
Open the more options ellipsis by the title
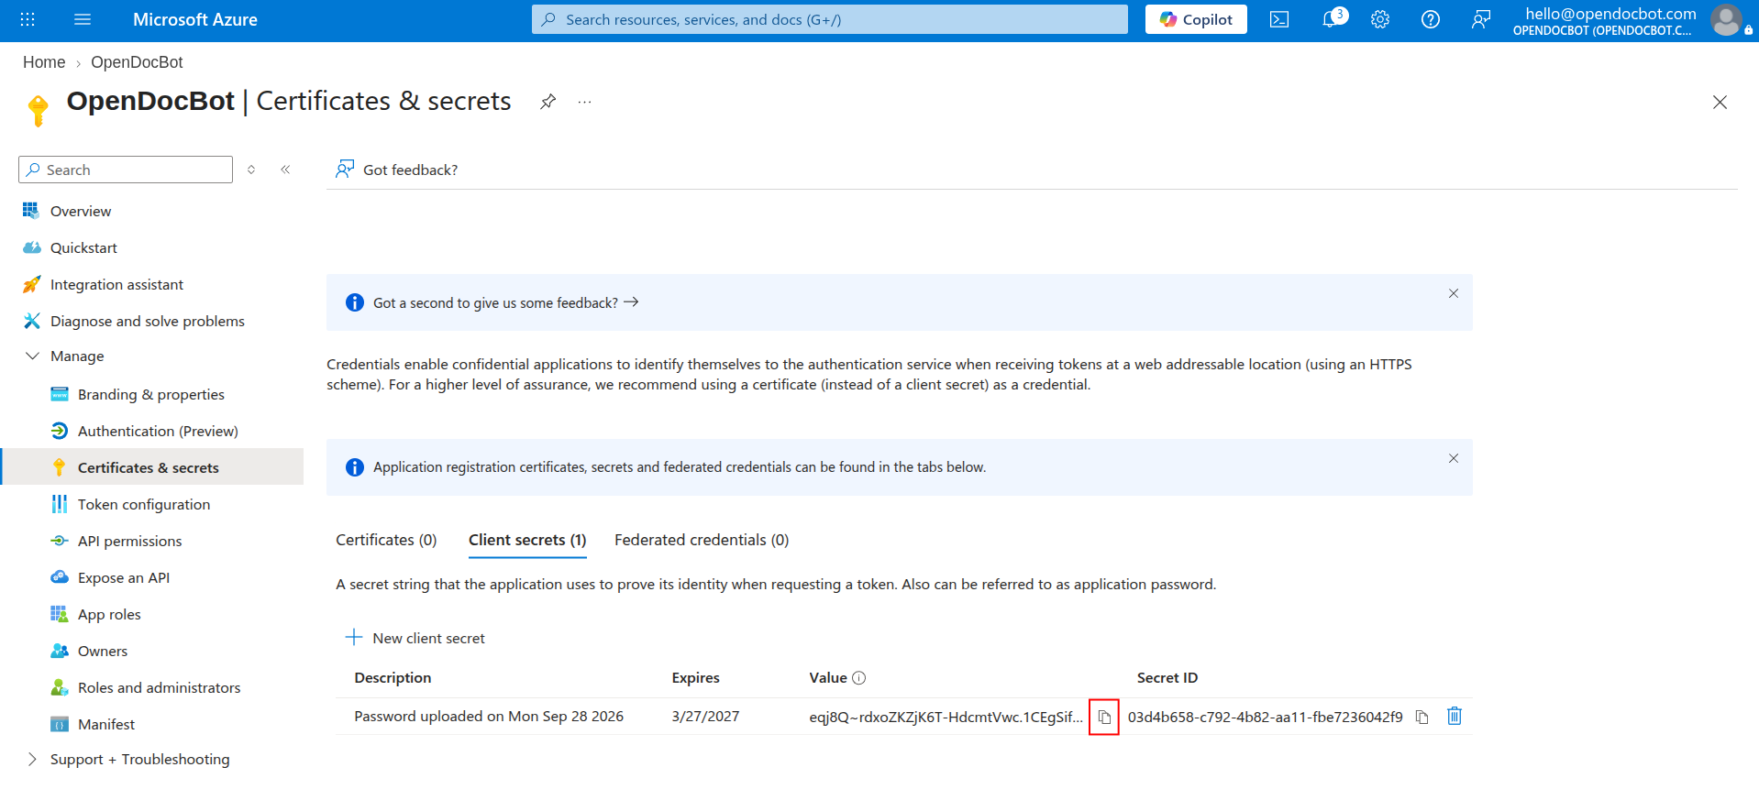(x=585, y=102)
